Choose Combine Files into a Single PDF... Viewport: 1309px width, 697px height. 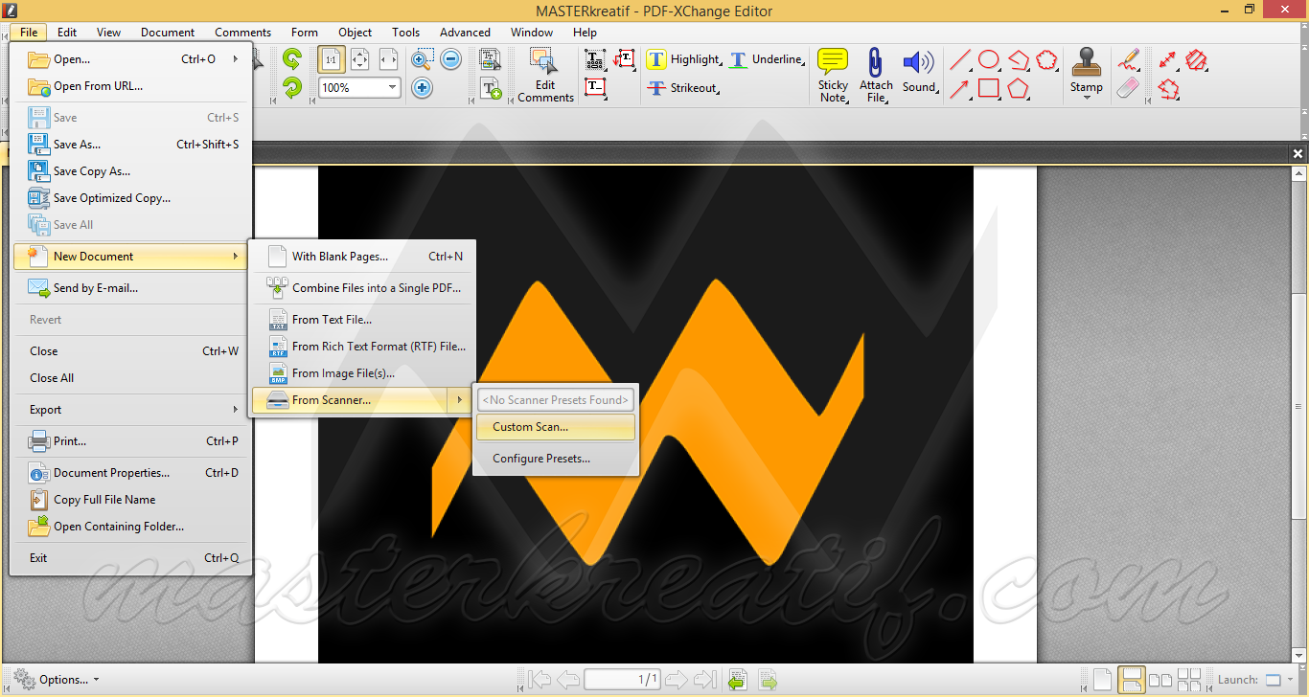(x=362, y=287)
